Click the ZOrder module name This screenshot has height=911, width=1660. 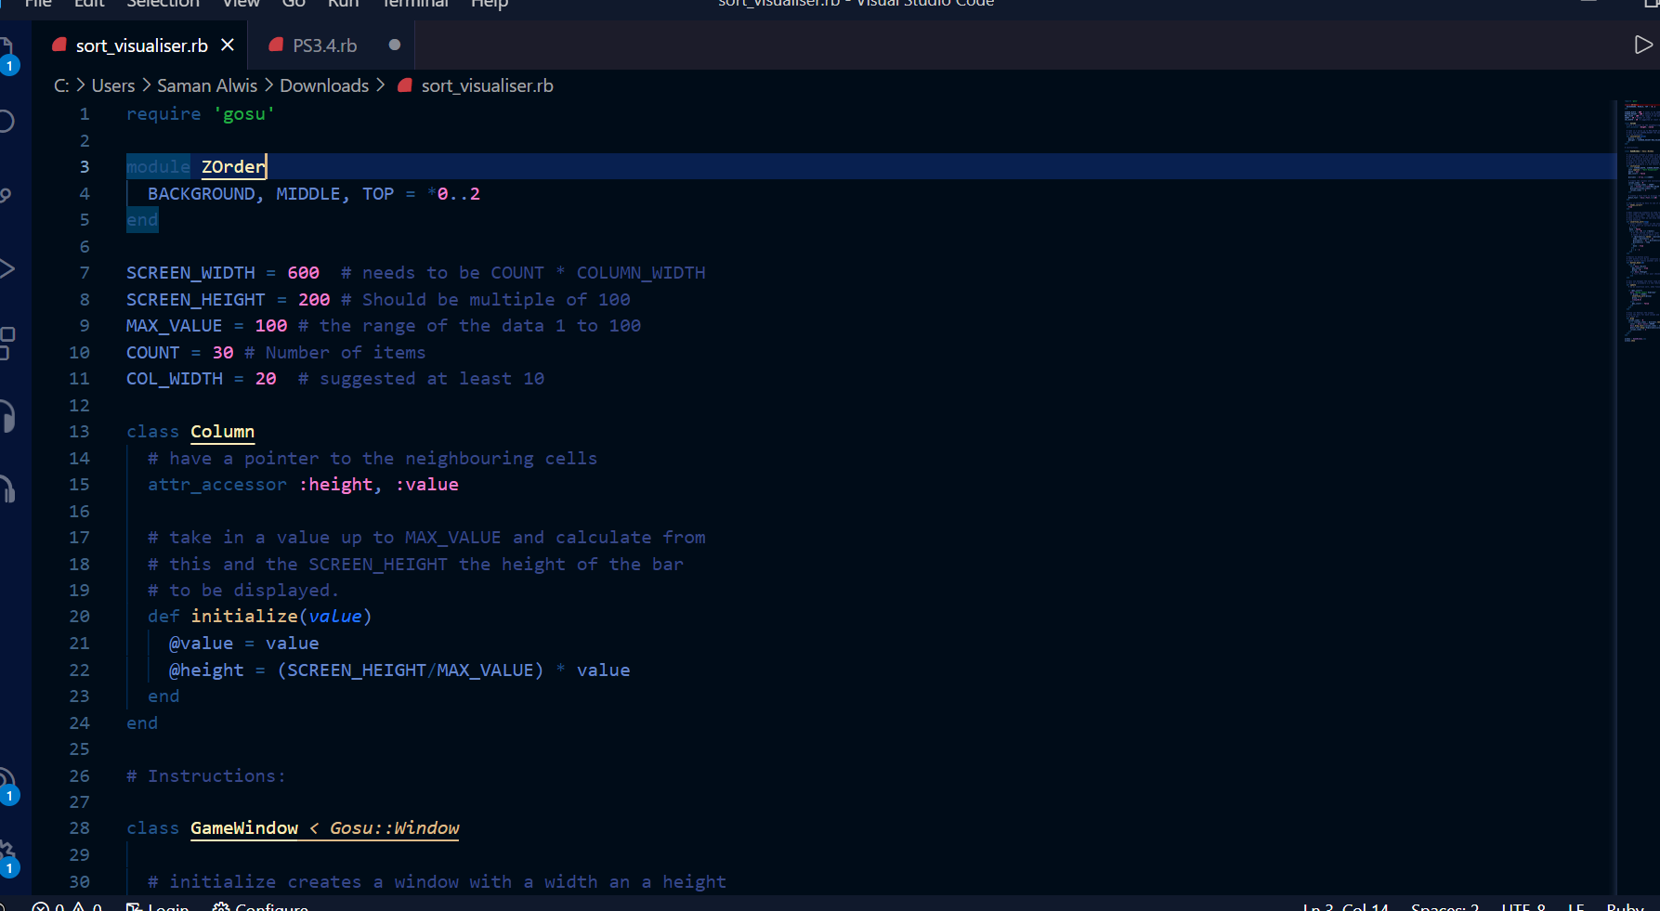pos(233,167)
